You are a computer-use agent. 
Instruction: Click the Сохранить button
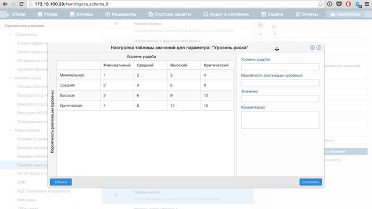click(310, 182)
